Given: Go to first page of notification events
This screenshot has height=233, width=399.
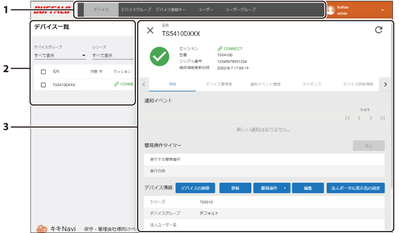Looking at the screenshot, I should tap(348, 118).
